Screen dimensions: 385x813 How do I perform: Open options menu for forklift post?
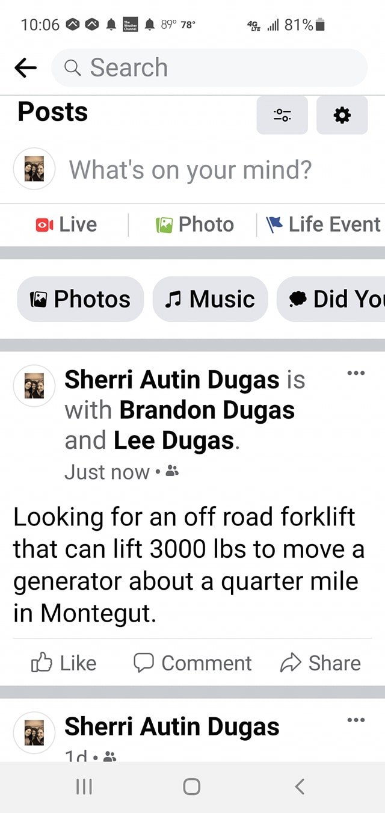tap(356, 374)
